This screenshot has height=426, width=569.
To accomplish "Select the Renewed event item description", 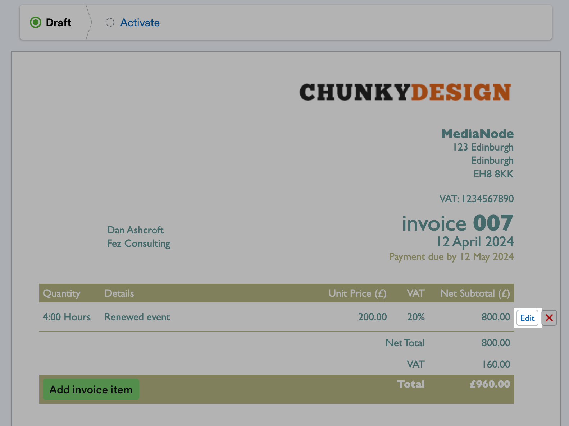I will 137,317.
